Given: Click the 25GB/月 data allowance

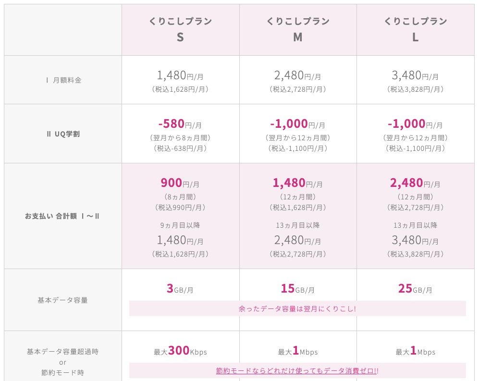Looking at the screenshot, I should click(x=416, y=289).
